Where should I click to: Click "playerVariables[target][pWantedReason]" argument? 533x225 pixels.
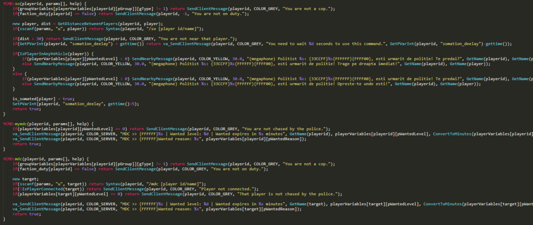(x=252, y=209)
